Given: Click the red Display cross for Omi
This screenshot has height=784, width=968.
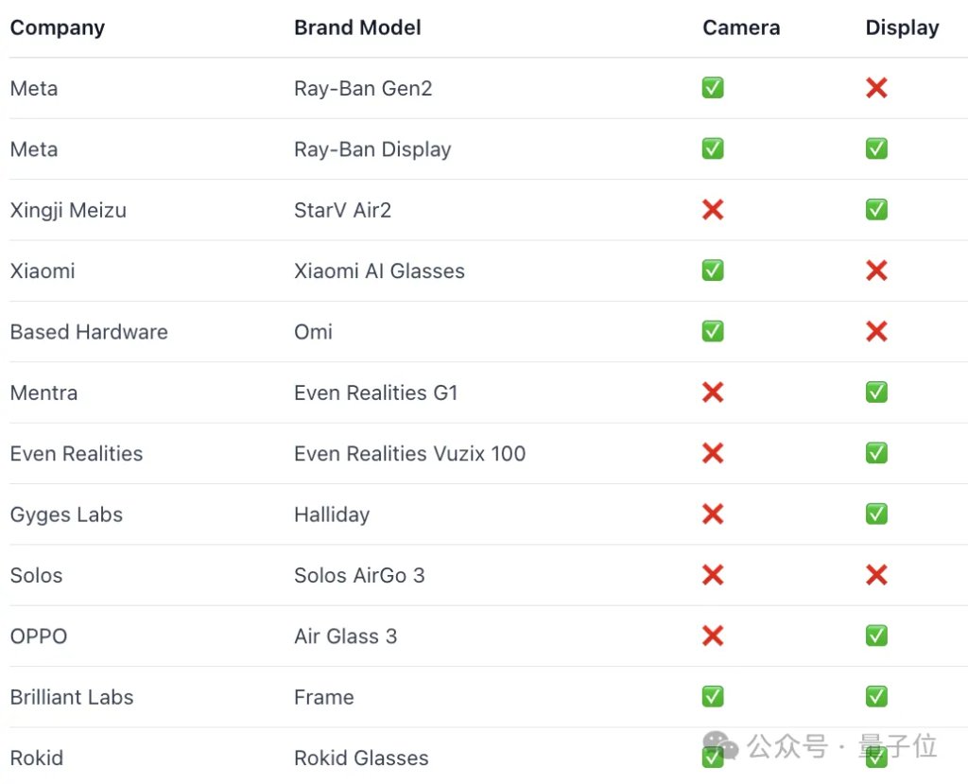Looking at the screenshot, I should [x=876, y=332].
